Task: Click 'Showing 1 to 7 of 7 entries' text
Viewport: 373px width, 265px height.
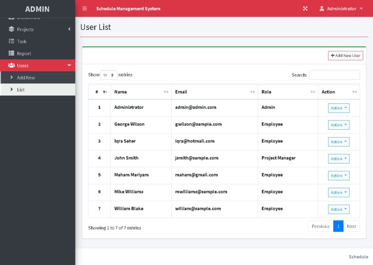Action: click(114, 228)
